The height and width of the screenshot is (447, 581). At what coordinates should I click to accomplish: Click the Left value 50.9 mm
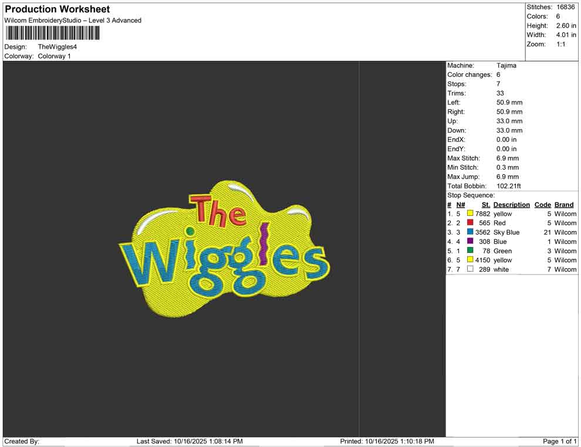click(509, 103)
